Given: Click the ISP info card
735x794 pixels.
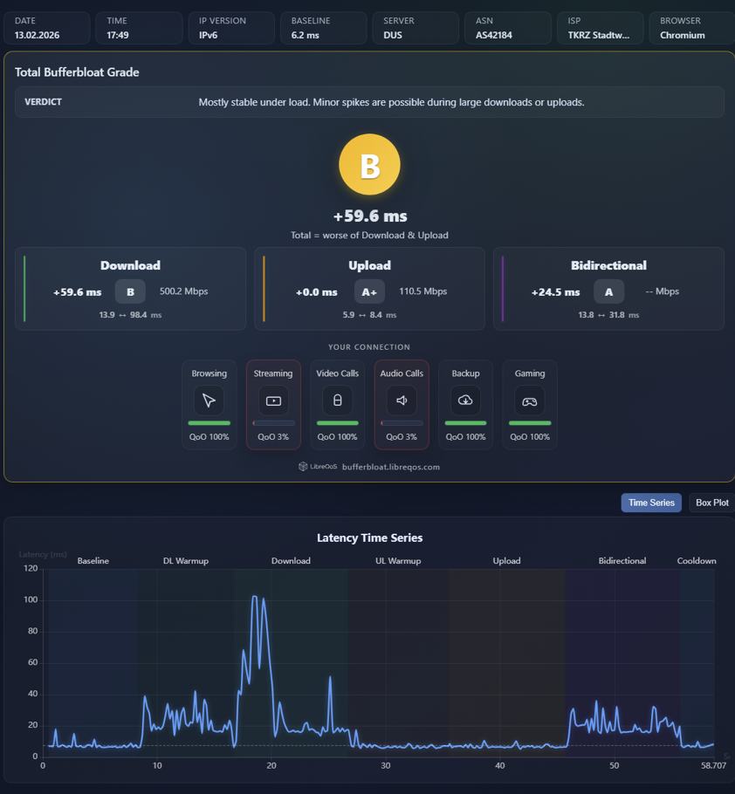Looking at the screenshot, I should 600,28.
